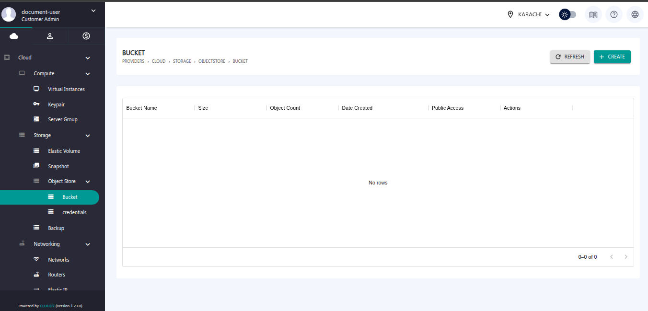Open the documentation book icon
Viewport: 648px width, 311px height.
(593, 14)
